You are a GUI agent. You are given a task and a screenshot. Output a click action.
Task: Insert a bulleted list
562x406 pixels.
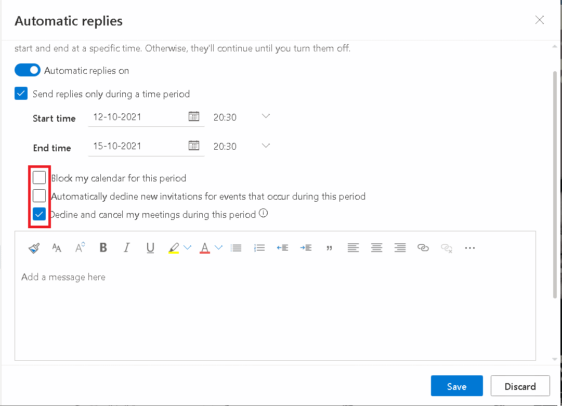pyautogui.click(x=236, y=248)
